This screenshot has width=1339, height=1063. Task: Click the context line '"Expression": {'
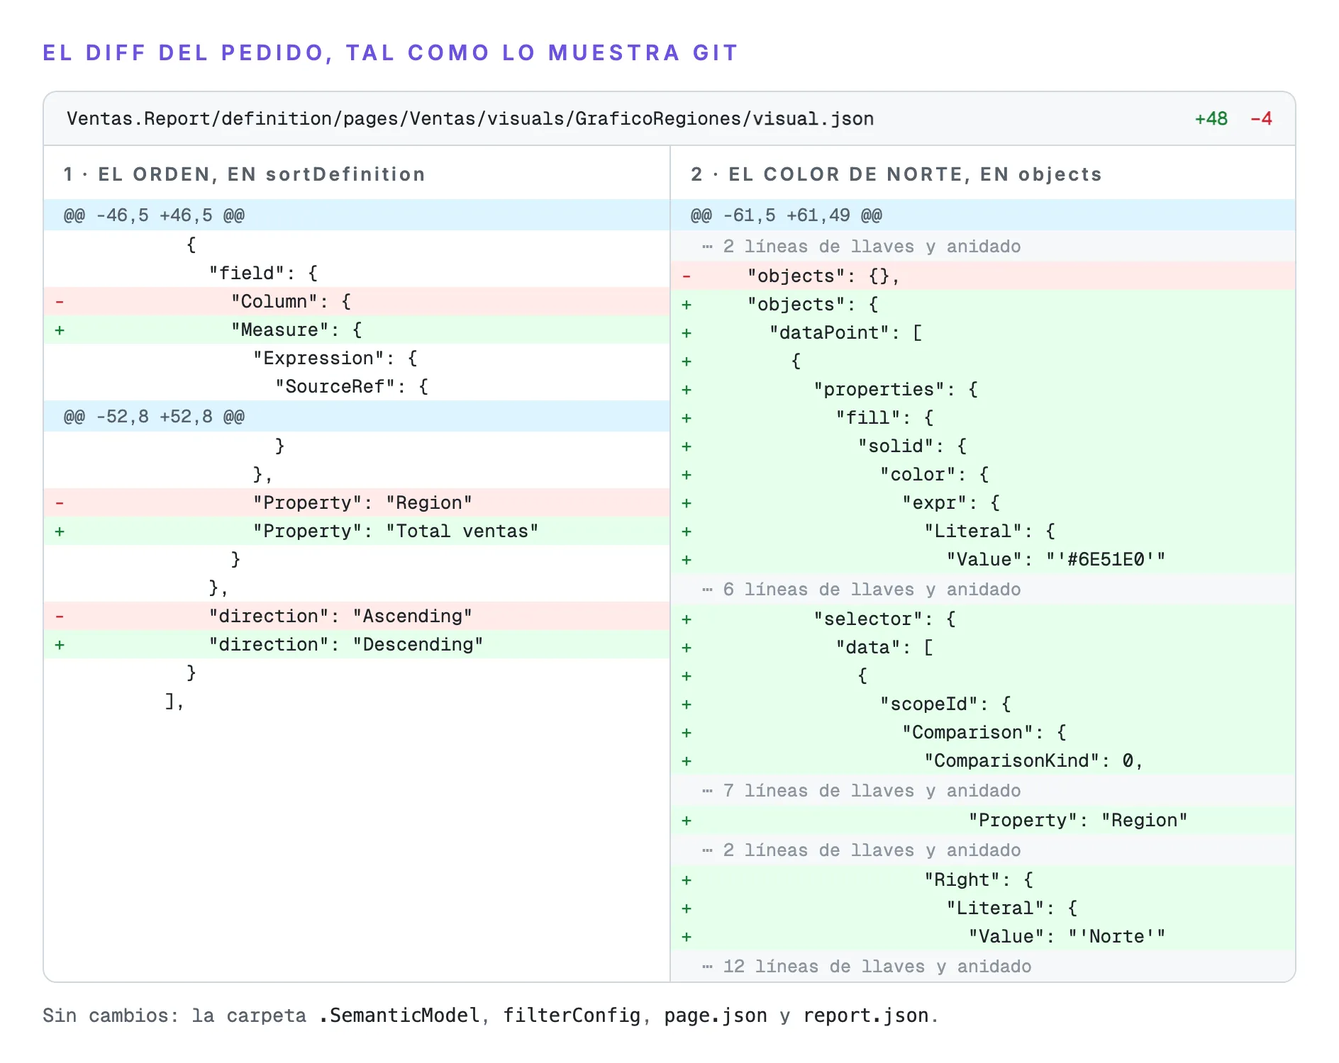click(x=357, y=359)
